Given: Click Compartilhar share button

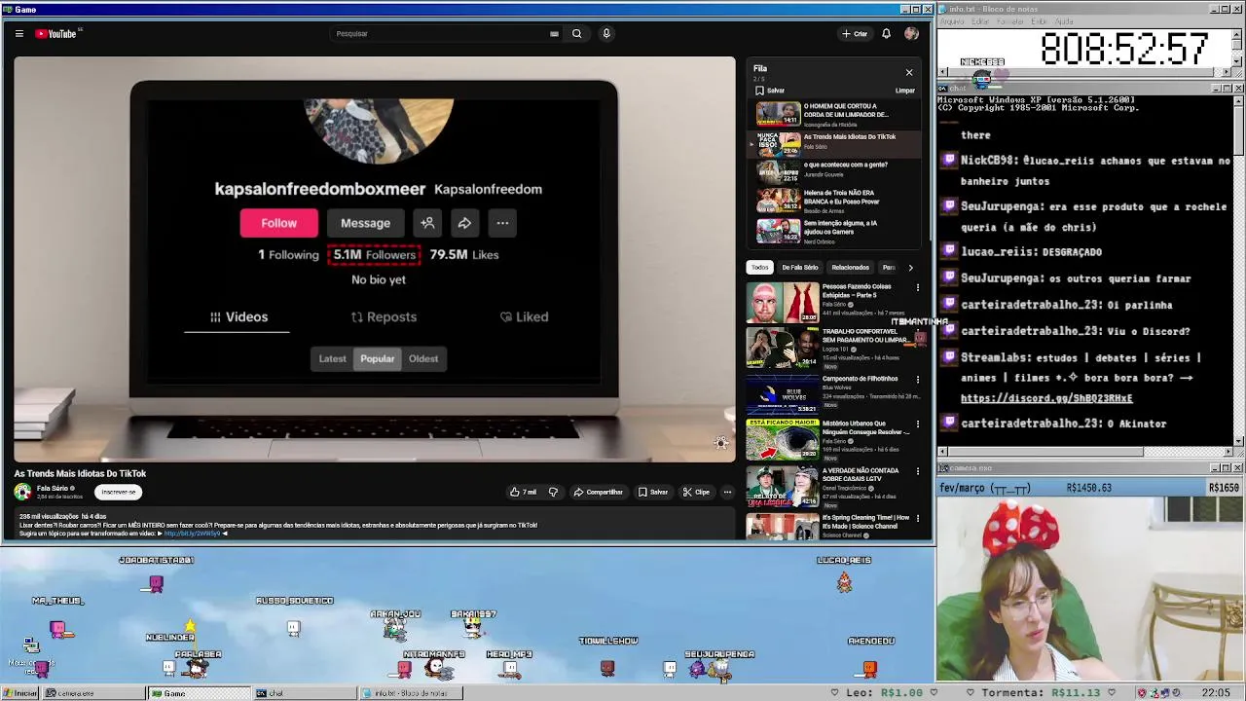Looking at the screenshot, I should pos(598,493).
